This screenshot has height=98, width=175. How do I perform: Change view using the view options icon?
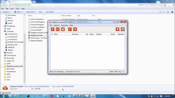tap(161, 12)
